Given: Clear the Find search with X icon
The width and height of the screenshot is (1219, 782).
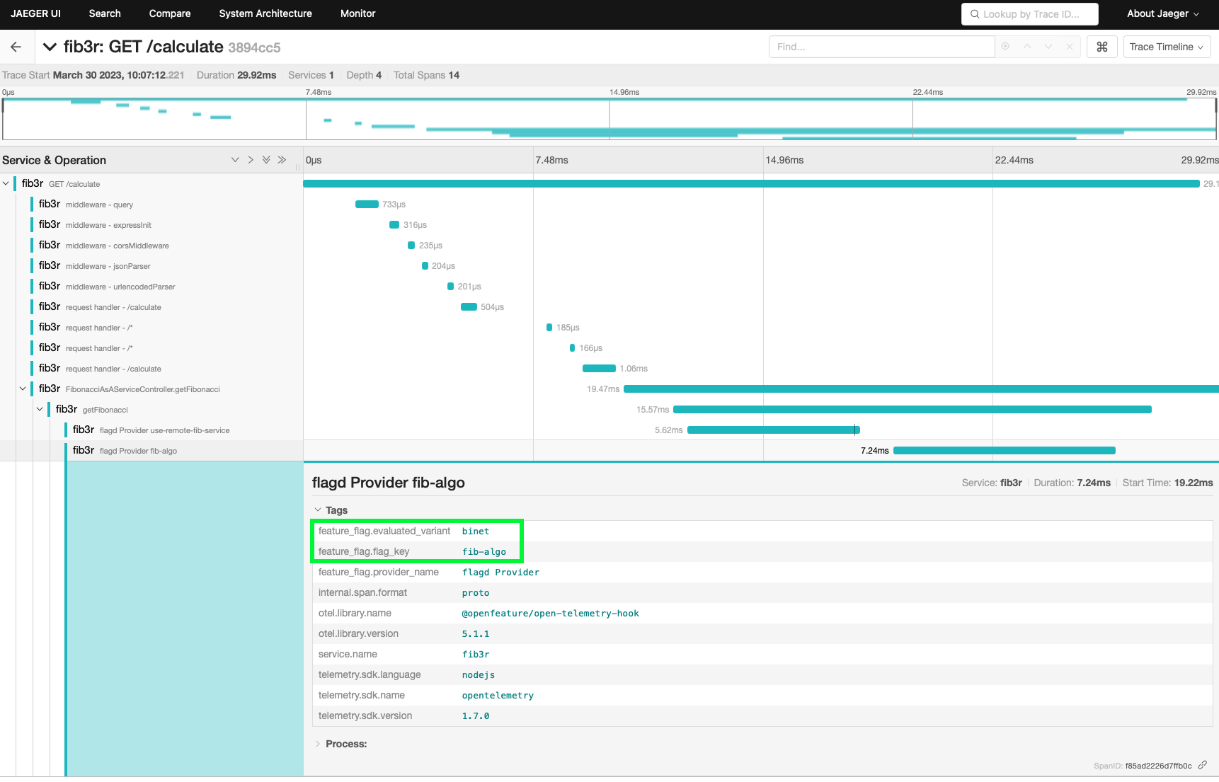Looking at the screenshot, I should pos(1070,47).
